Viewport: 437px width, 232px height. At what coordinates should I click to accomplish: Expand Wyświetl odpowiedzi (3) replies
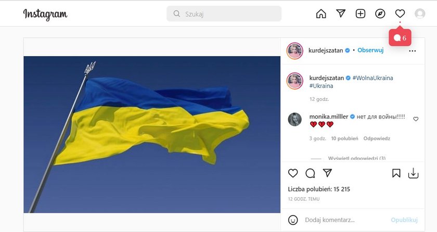click(357, 158)
